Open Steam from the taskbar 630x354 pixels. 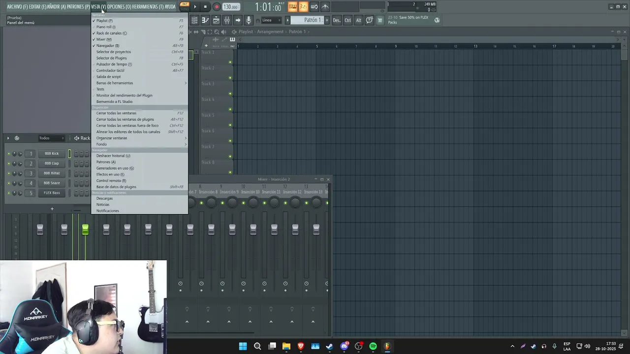[x=329, y=346]
